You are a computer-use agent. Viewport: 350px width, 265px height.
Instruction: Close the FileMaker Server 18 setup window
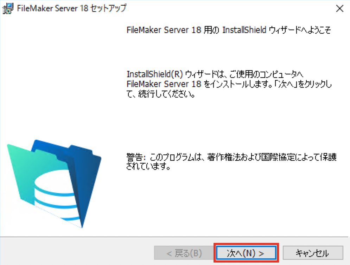click(x=339, y=9)
